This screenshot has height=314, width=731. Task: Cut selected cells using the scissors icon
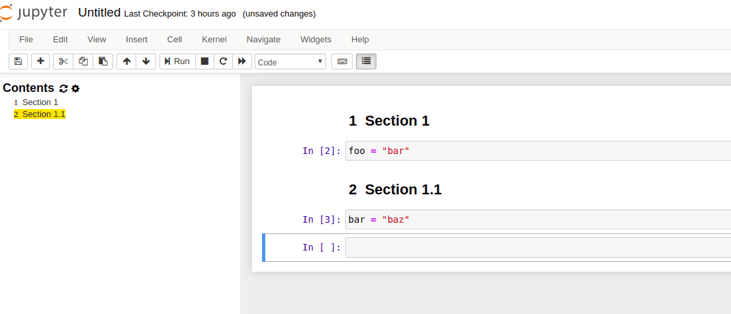(x=64, y=61)
